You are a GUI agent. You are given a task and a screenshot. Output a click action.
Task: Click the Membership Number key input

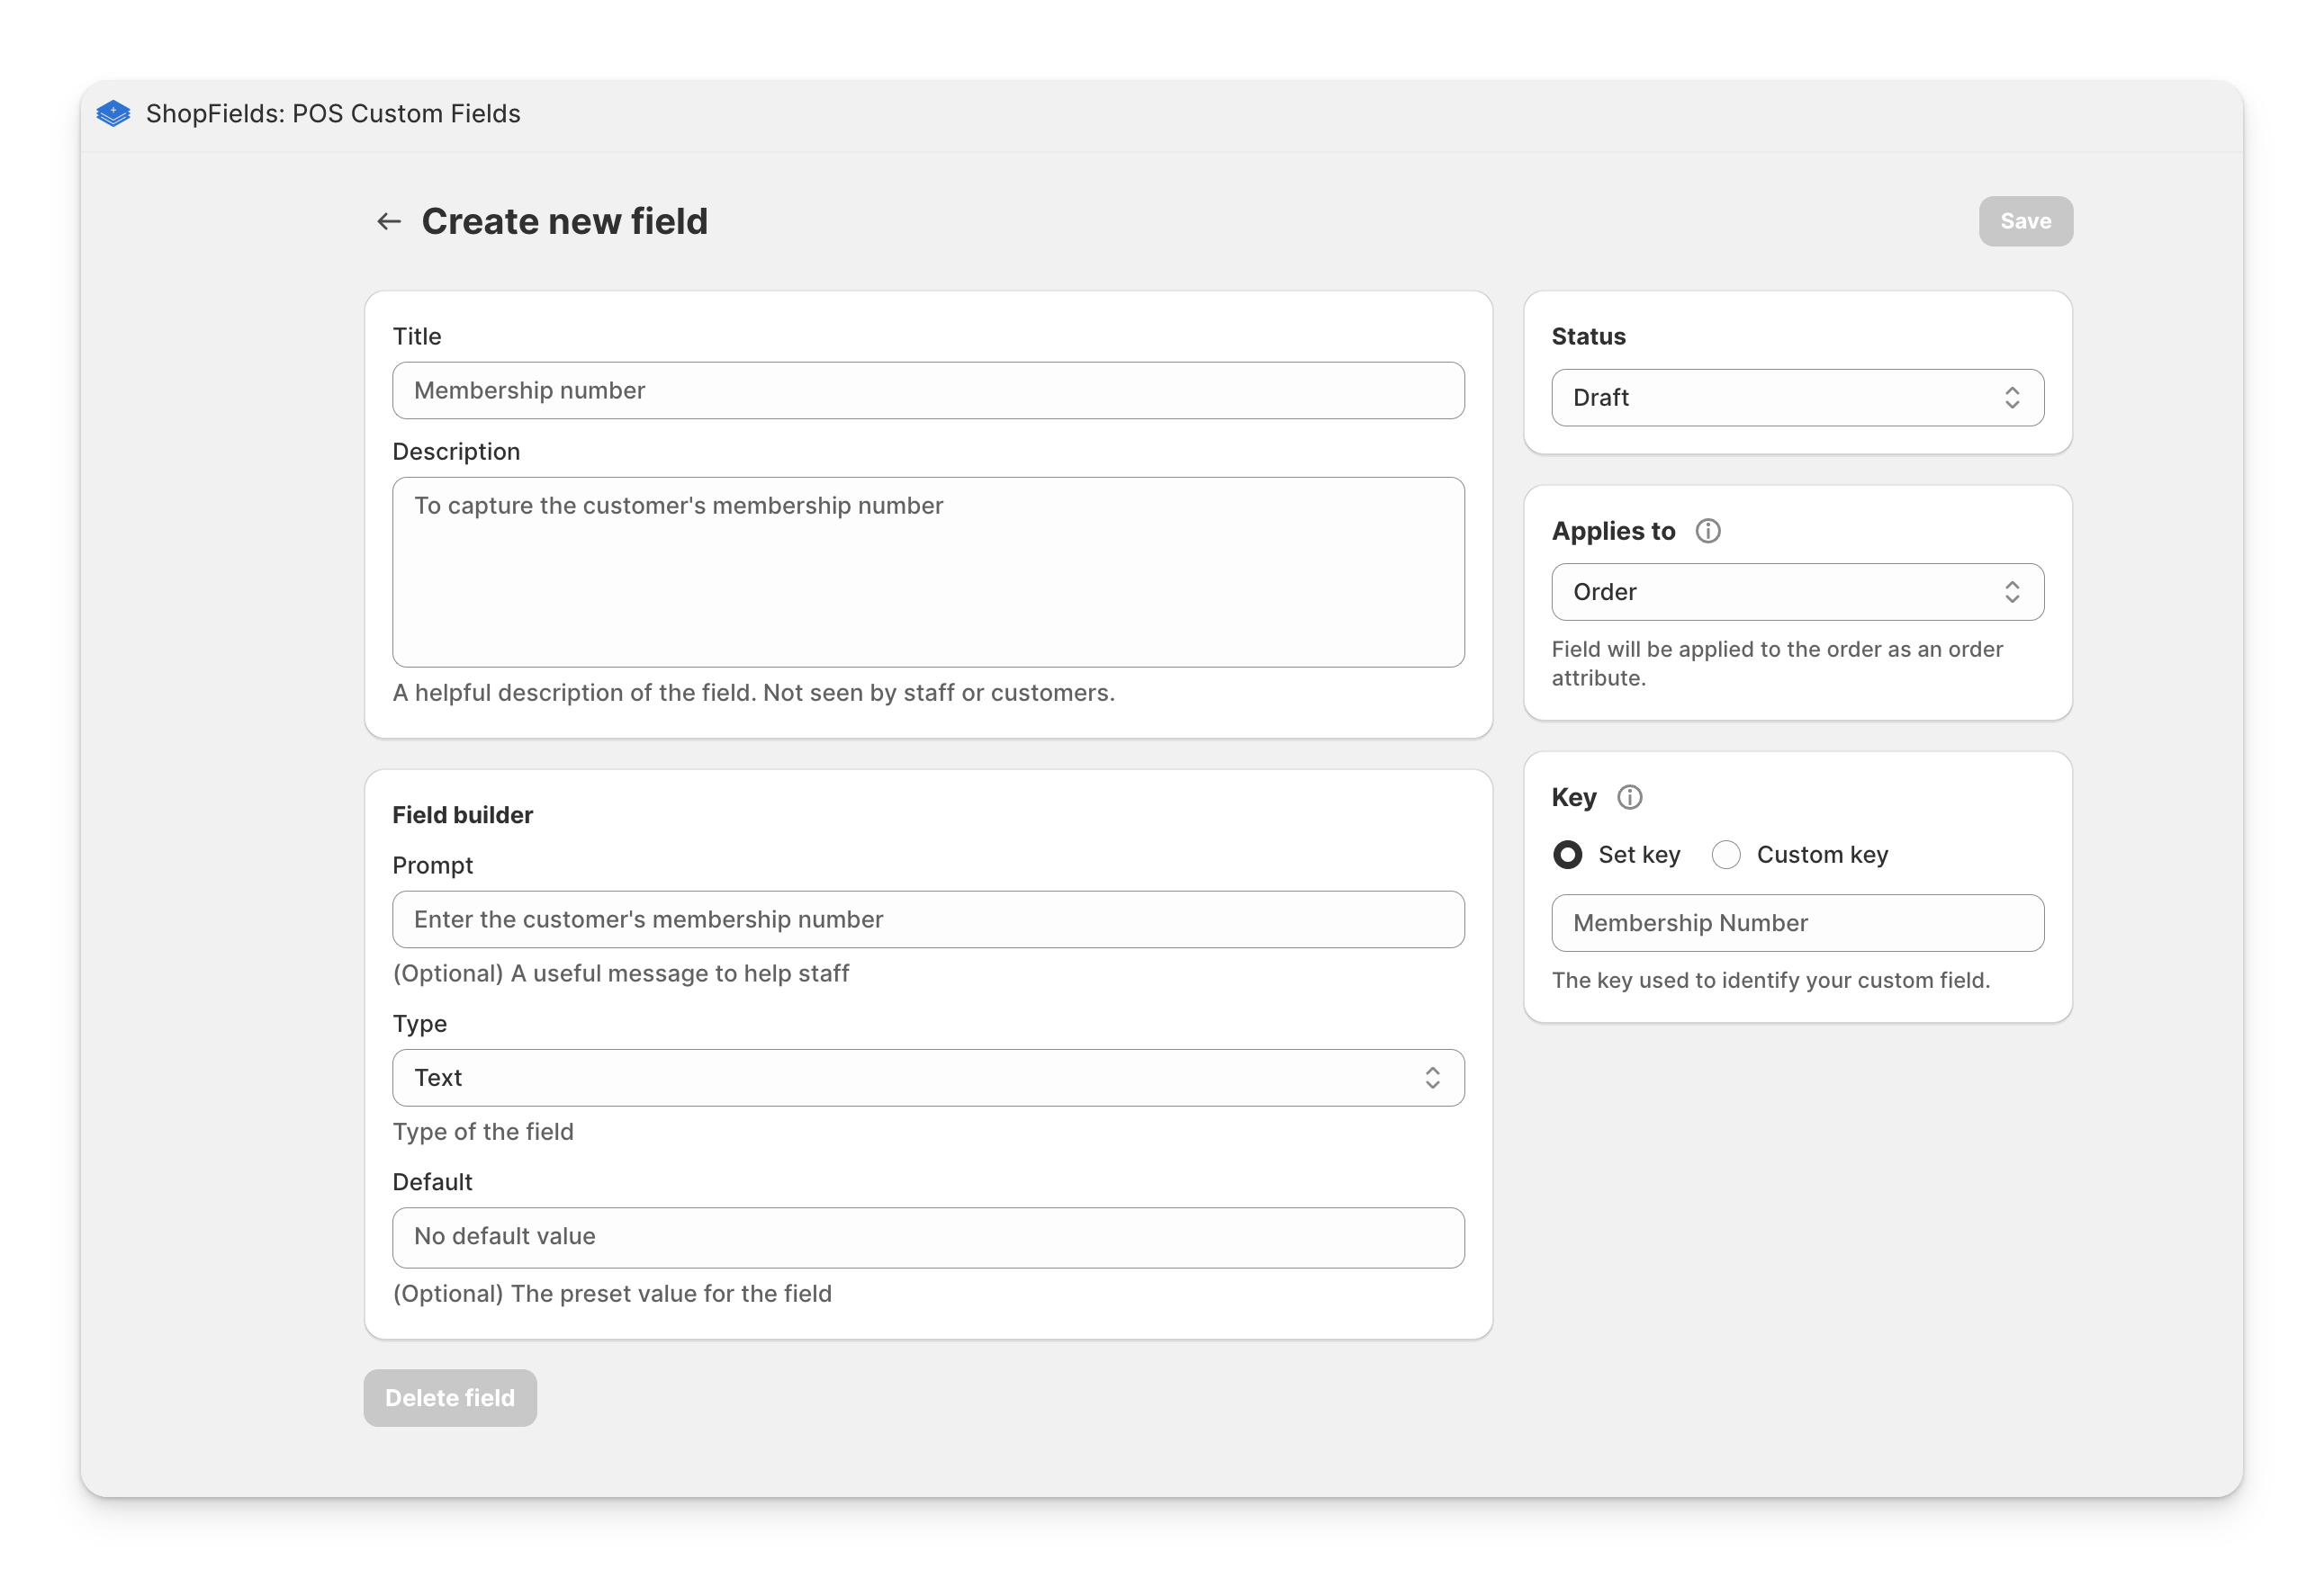click(1797, 922)
